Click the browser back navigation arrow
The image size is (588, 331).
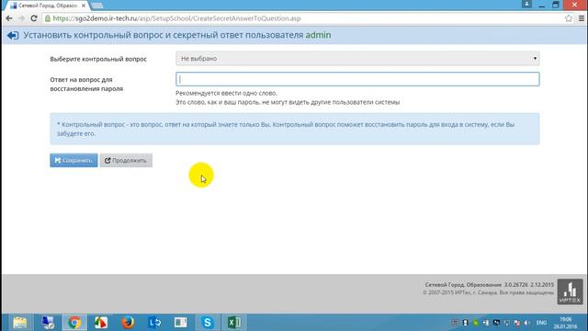(9, 18)
